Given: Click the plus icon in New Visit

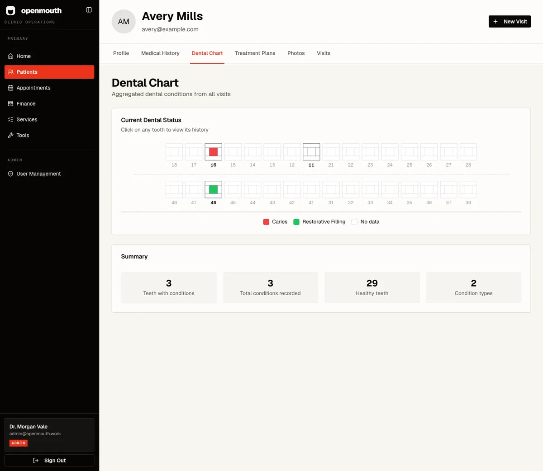Looking at the screenshot, I should tap(495, 21).
